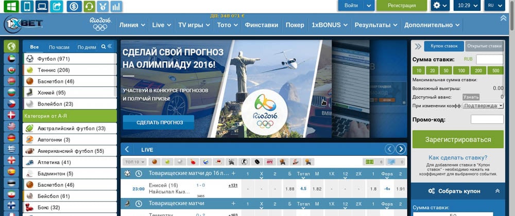Open the settings gear dropdown
The height and width of the screenshot is (216, 515).
pos(440,6)
